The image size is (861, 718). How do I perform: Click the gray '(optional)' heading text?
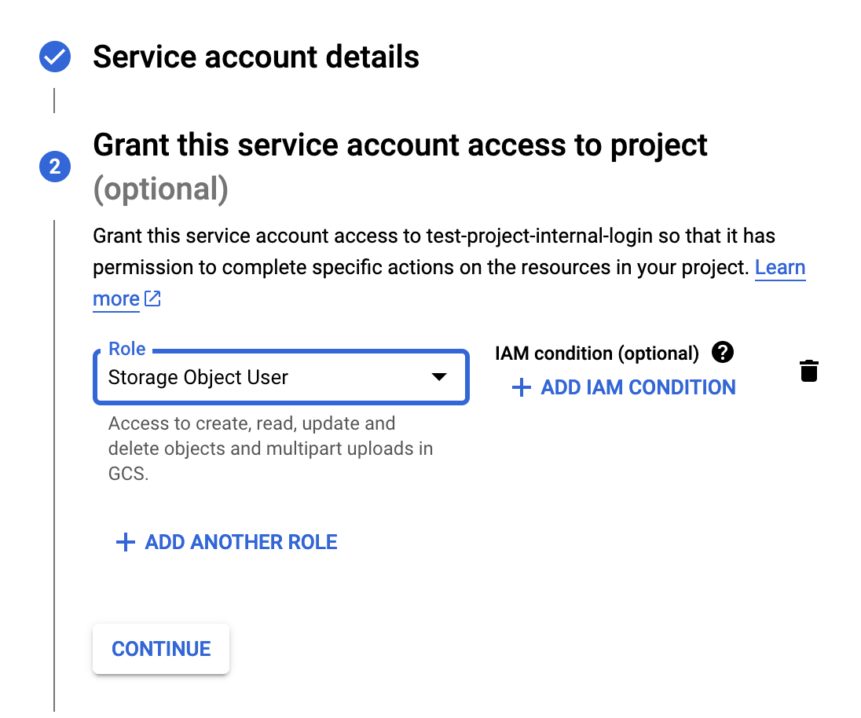pos(160,189)
